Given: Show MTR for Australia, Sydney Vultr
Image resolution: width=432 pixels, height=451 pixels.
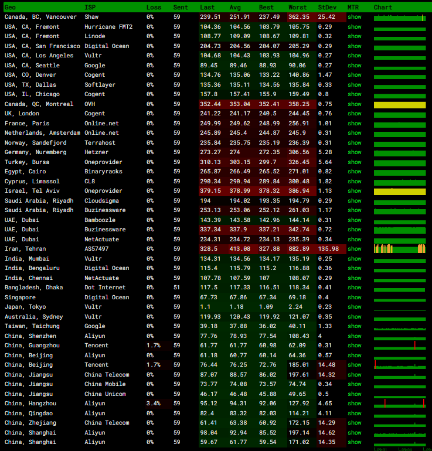Looking at the screenshot, I should coord(354,317).
